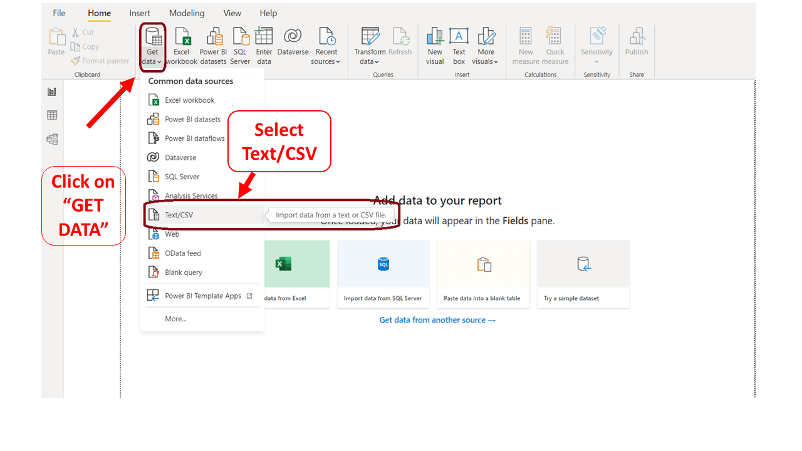Click the Dataverse ribbon icon

pos(293,44)
